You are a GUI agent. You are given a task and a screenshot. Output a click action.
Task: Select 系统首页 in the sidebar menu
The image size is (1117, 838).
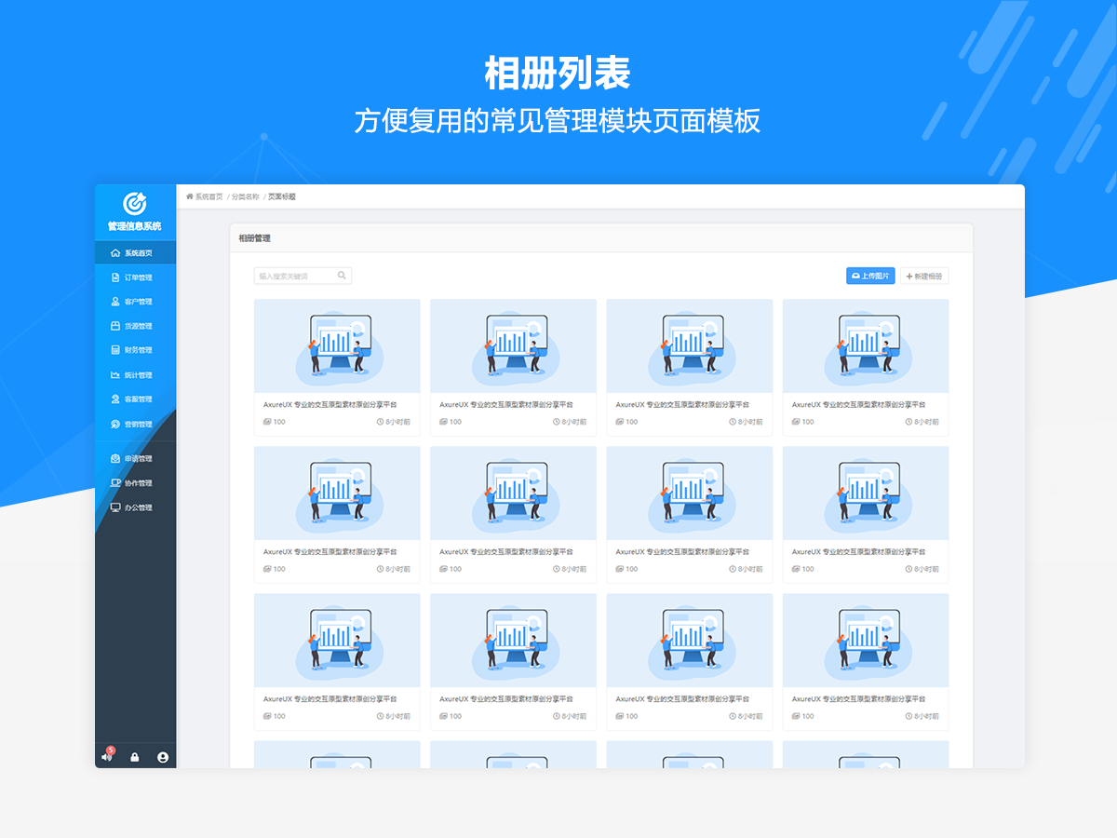pos(138,253)
